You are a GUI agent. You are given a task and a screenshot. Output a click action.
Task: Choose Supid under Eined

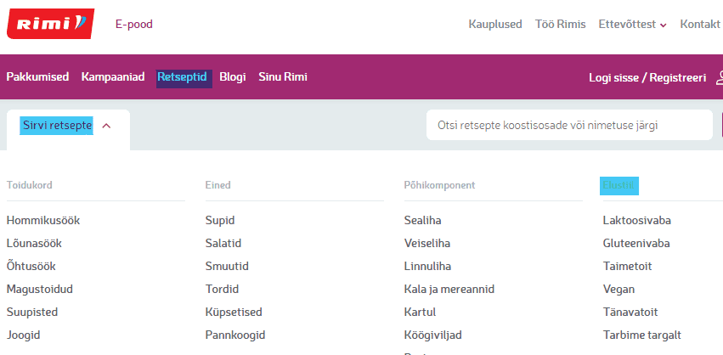[220, 220]
